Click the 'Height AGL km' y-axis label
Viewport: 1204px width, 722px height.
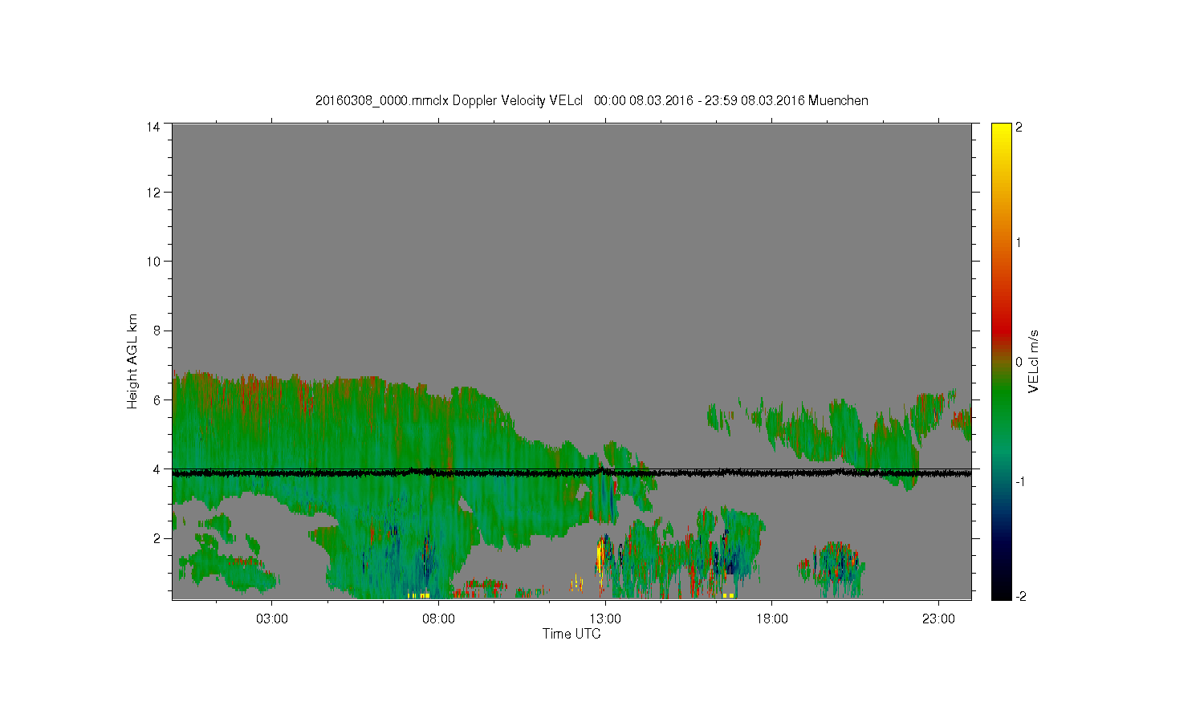(x=132, y=361)
